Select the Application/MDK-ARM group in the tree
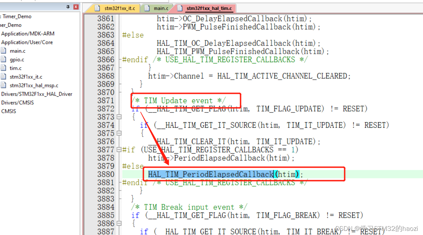 (x=28, y=33)
